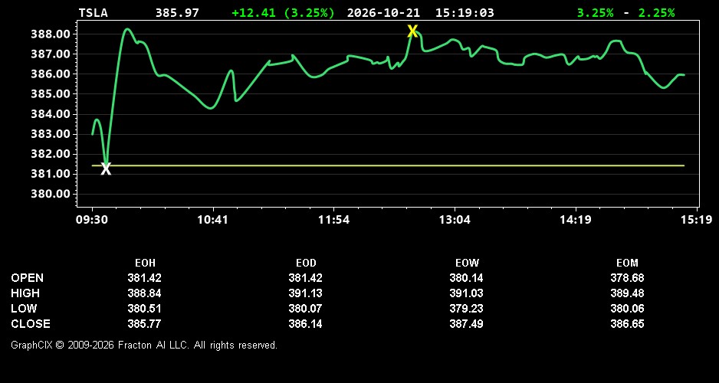Click the timestamp 15:19:03
719x383 pixels.
click(x=465, y=13)
